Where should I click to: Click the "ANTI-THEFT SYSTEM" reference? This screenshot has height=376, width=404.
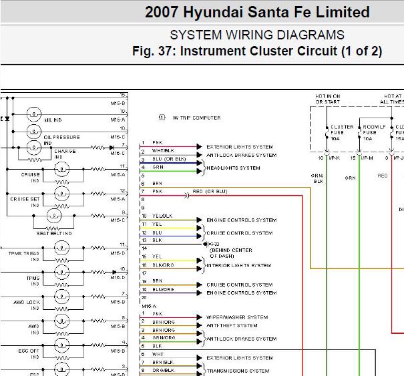pyautogui.click(x=232, y=325)
